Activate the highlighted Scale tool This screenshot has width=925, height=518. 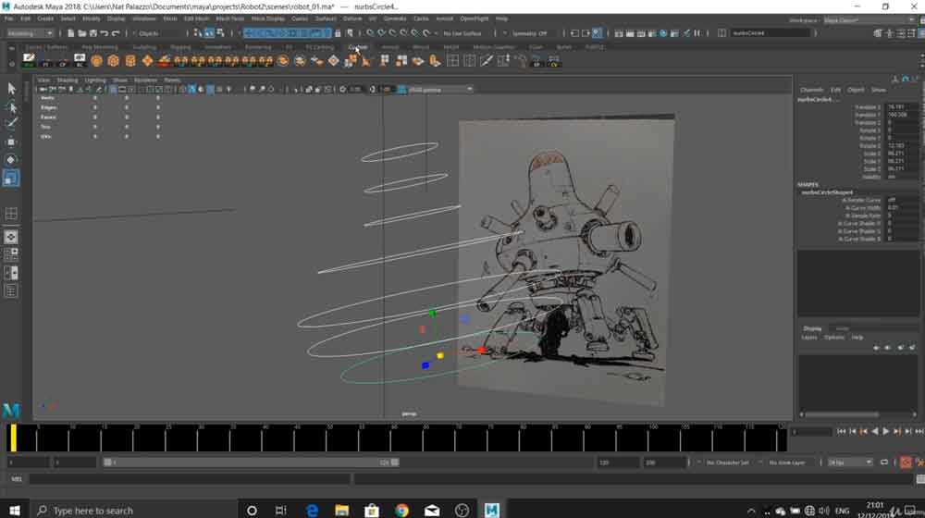click(x=11, y=179)
